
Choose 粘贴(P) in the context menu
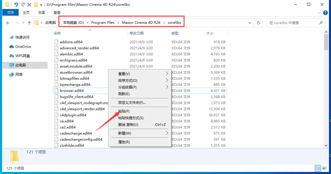pos(140,111)
